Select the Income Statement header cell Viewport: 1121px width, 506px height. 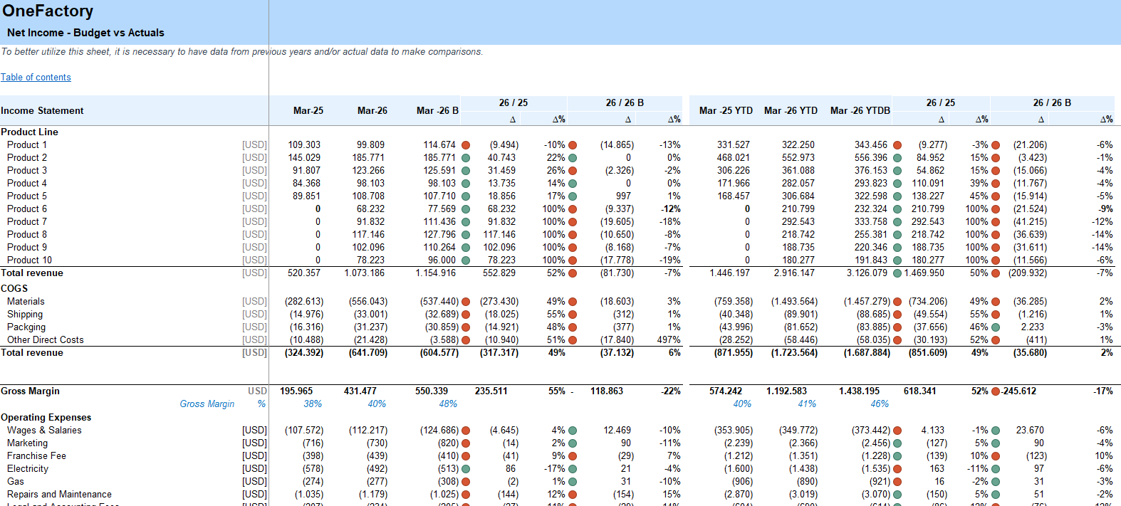pos(42,110)
